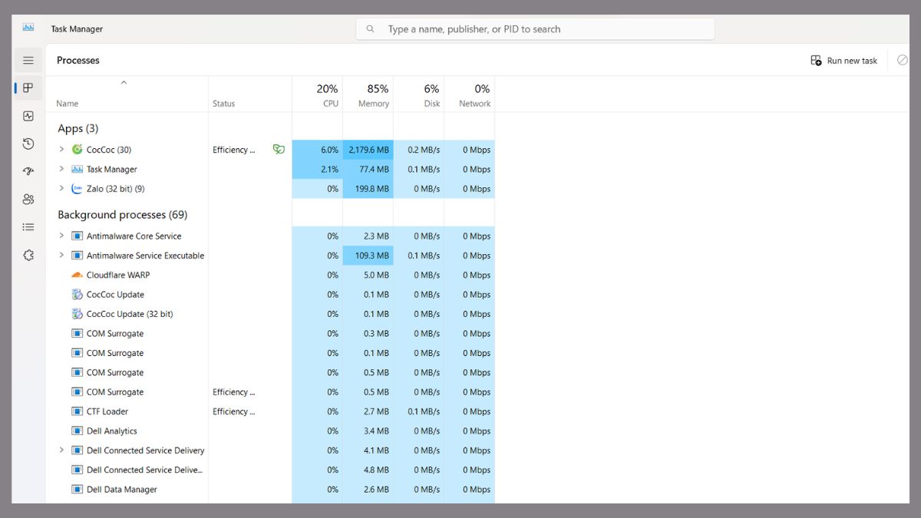
Task: Open the Details list sidebar icon
Action: 28,227
